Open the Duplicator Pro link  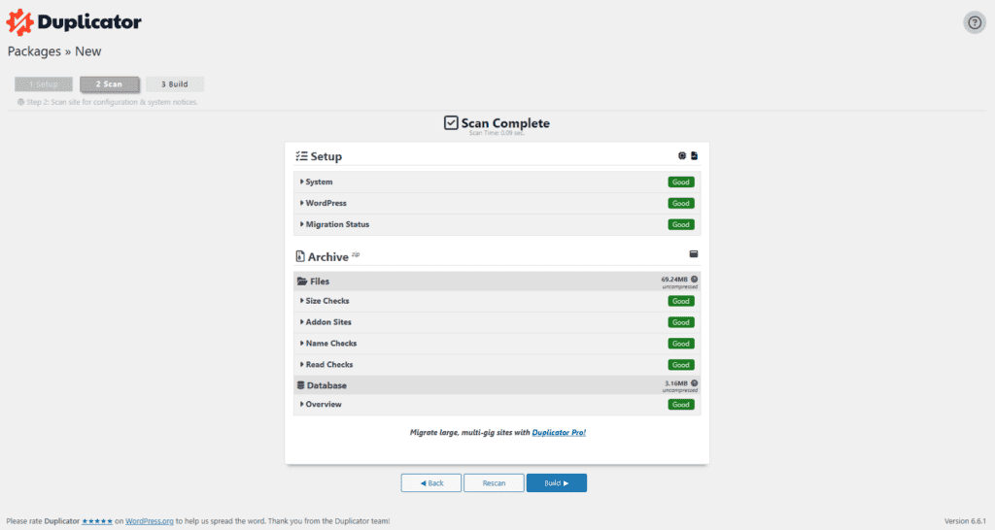coord(559,432)
